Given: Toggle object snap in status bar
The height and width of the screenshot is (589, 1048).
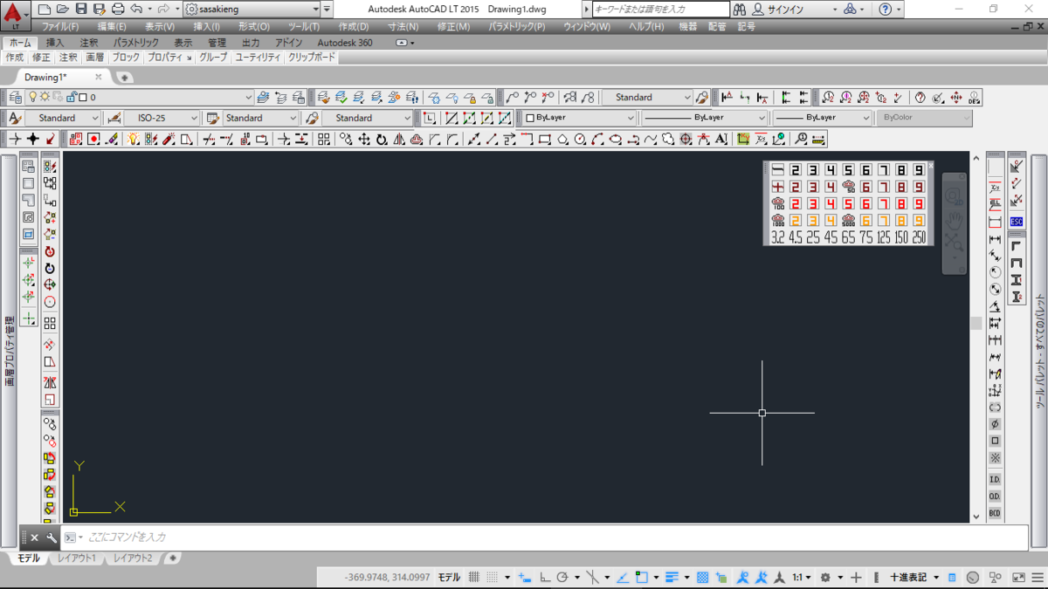Looking at the screenshot, I should pyautogui.click(x=642, y=577).
